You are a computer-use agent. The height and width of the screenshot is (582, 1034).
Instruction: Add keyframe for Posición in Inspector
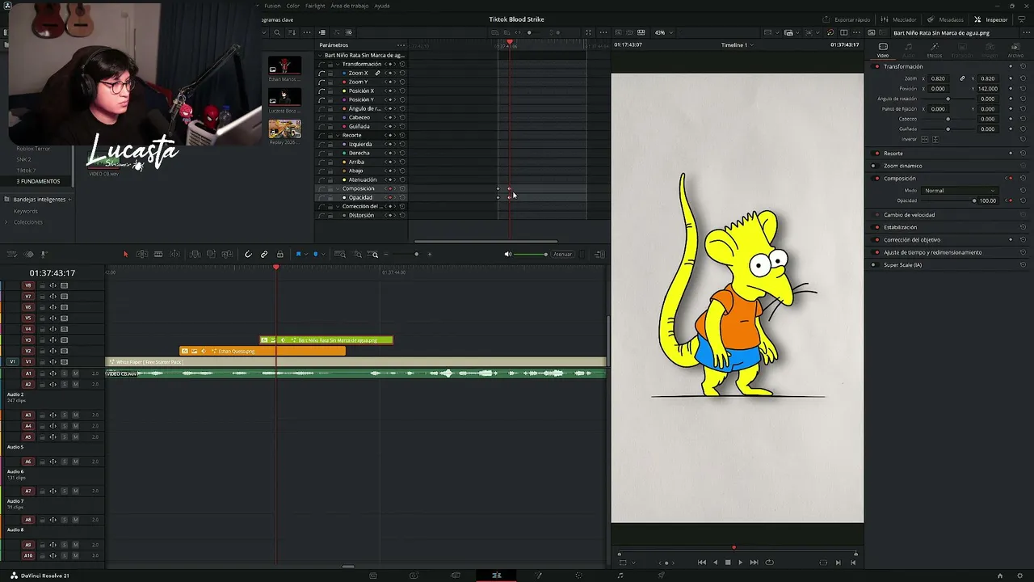tap(1011, 88)
